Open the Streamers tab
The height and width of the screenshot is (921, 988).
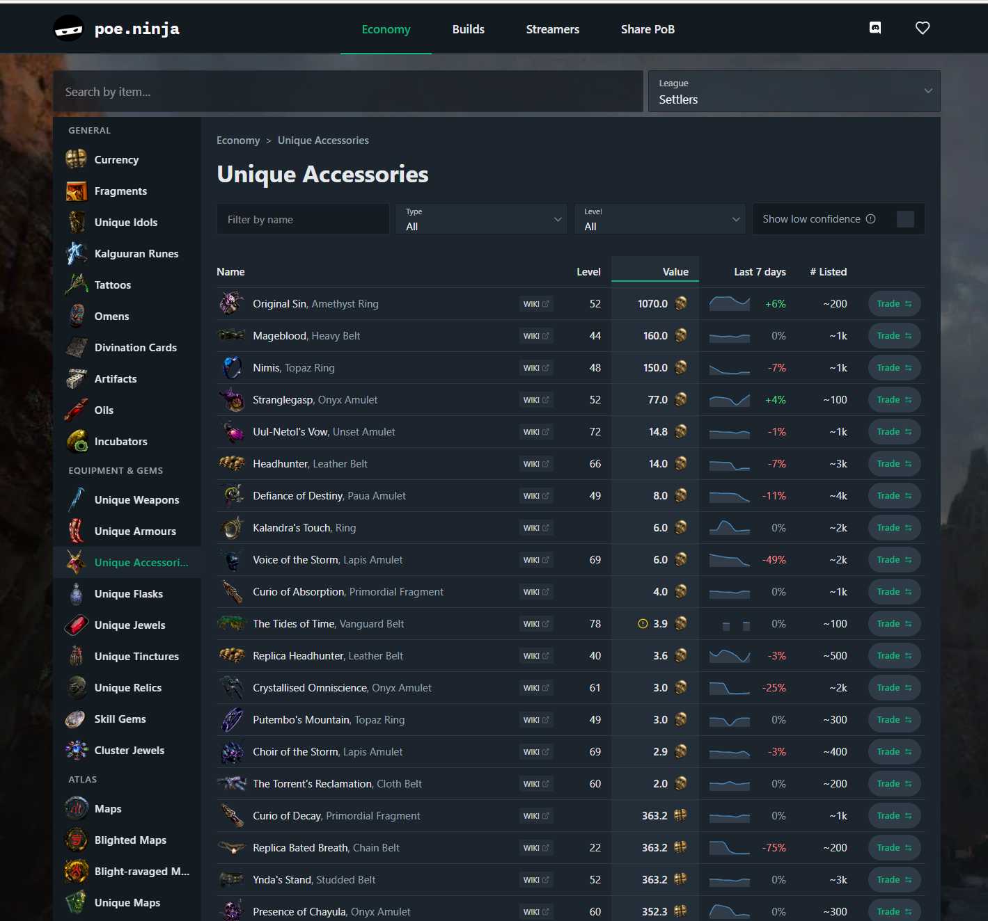552,29
